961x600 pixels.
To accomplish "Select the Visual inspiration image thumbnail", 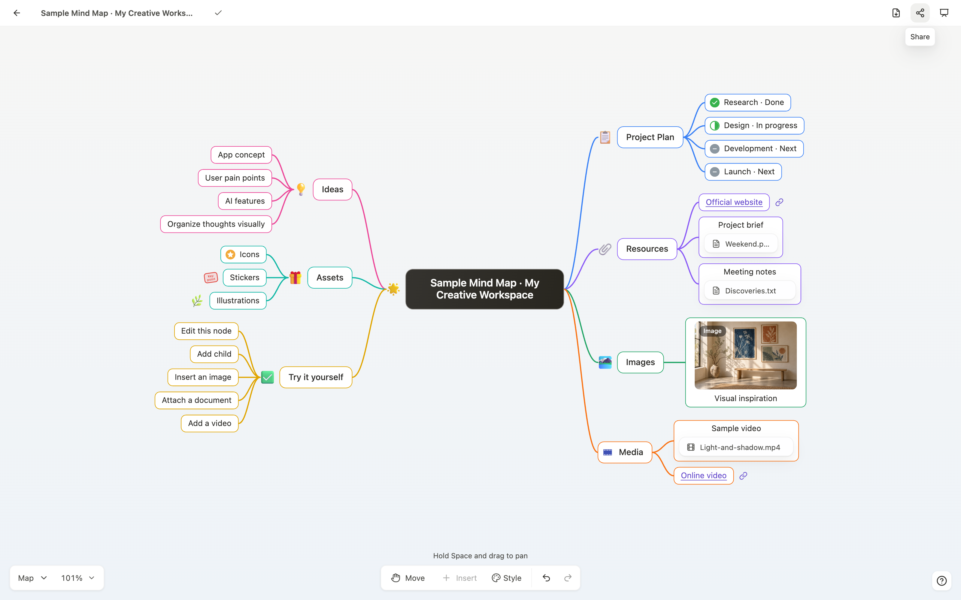I will point(745,355).
